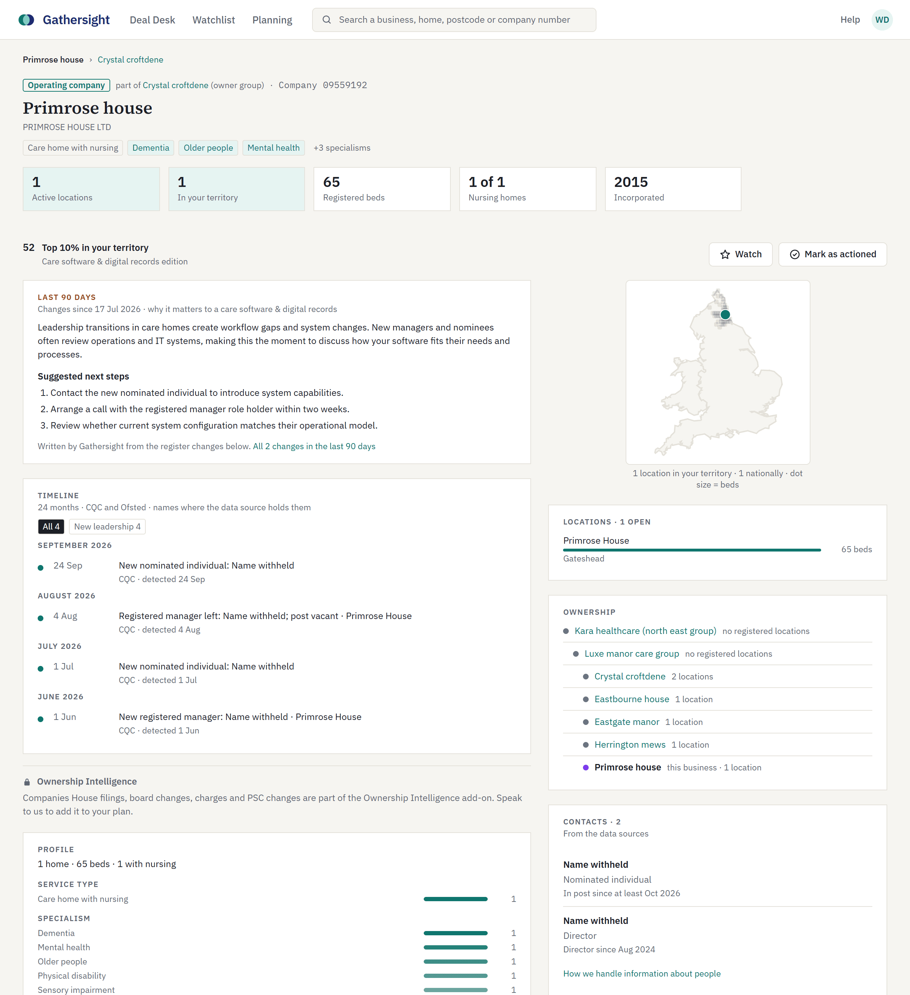Open Herrington mews ownership entry

tap(630, 744)
